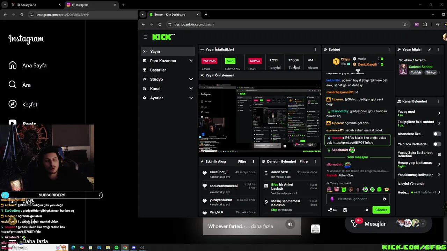447x251 pixels.
Task: Click into the message input field
Action: click(x=358, y=199)
